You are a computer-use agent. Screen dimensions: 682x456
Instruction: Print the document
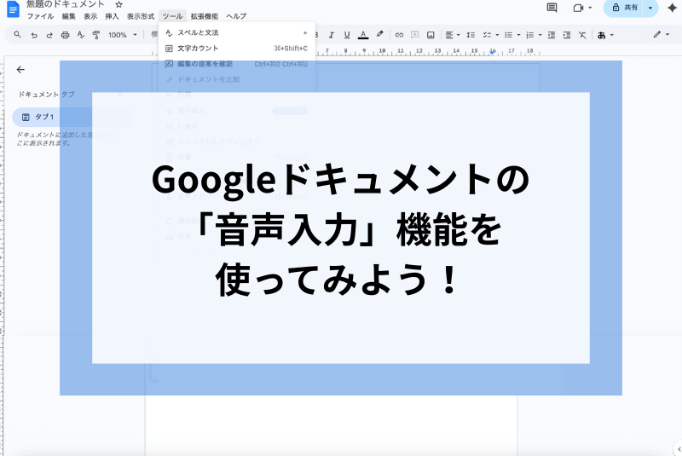coord(66,35)
